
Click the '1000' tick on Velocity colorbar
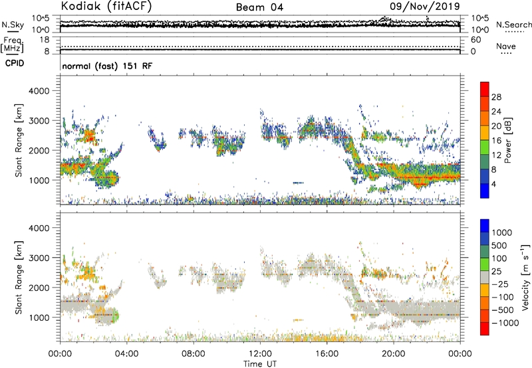click(x=502, y=232)
